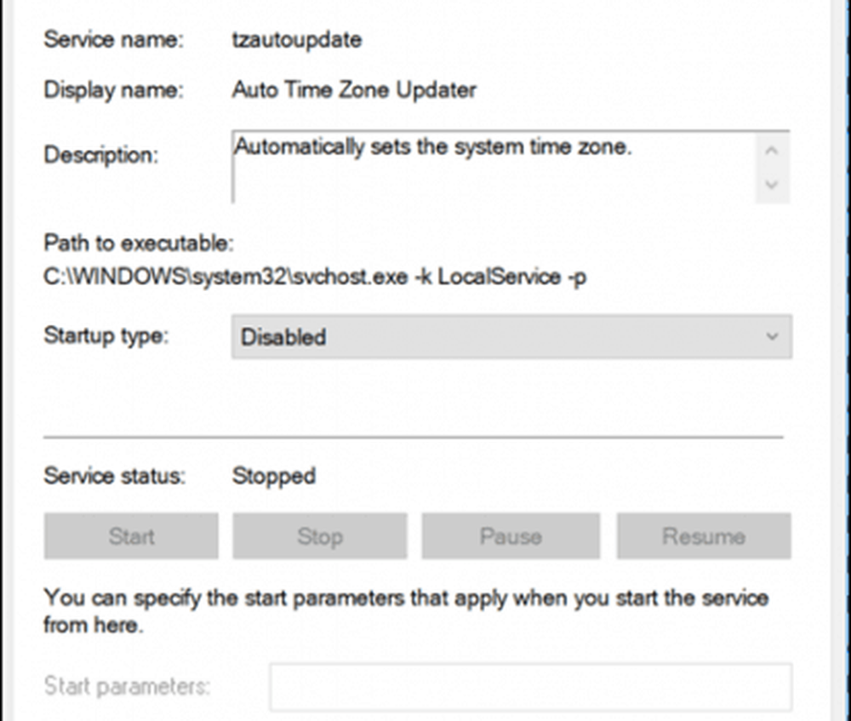Focus the Start parameters input field
This screenshot has width=851, height=721.
(531, 687)
